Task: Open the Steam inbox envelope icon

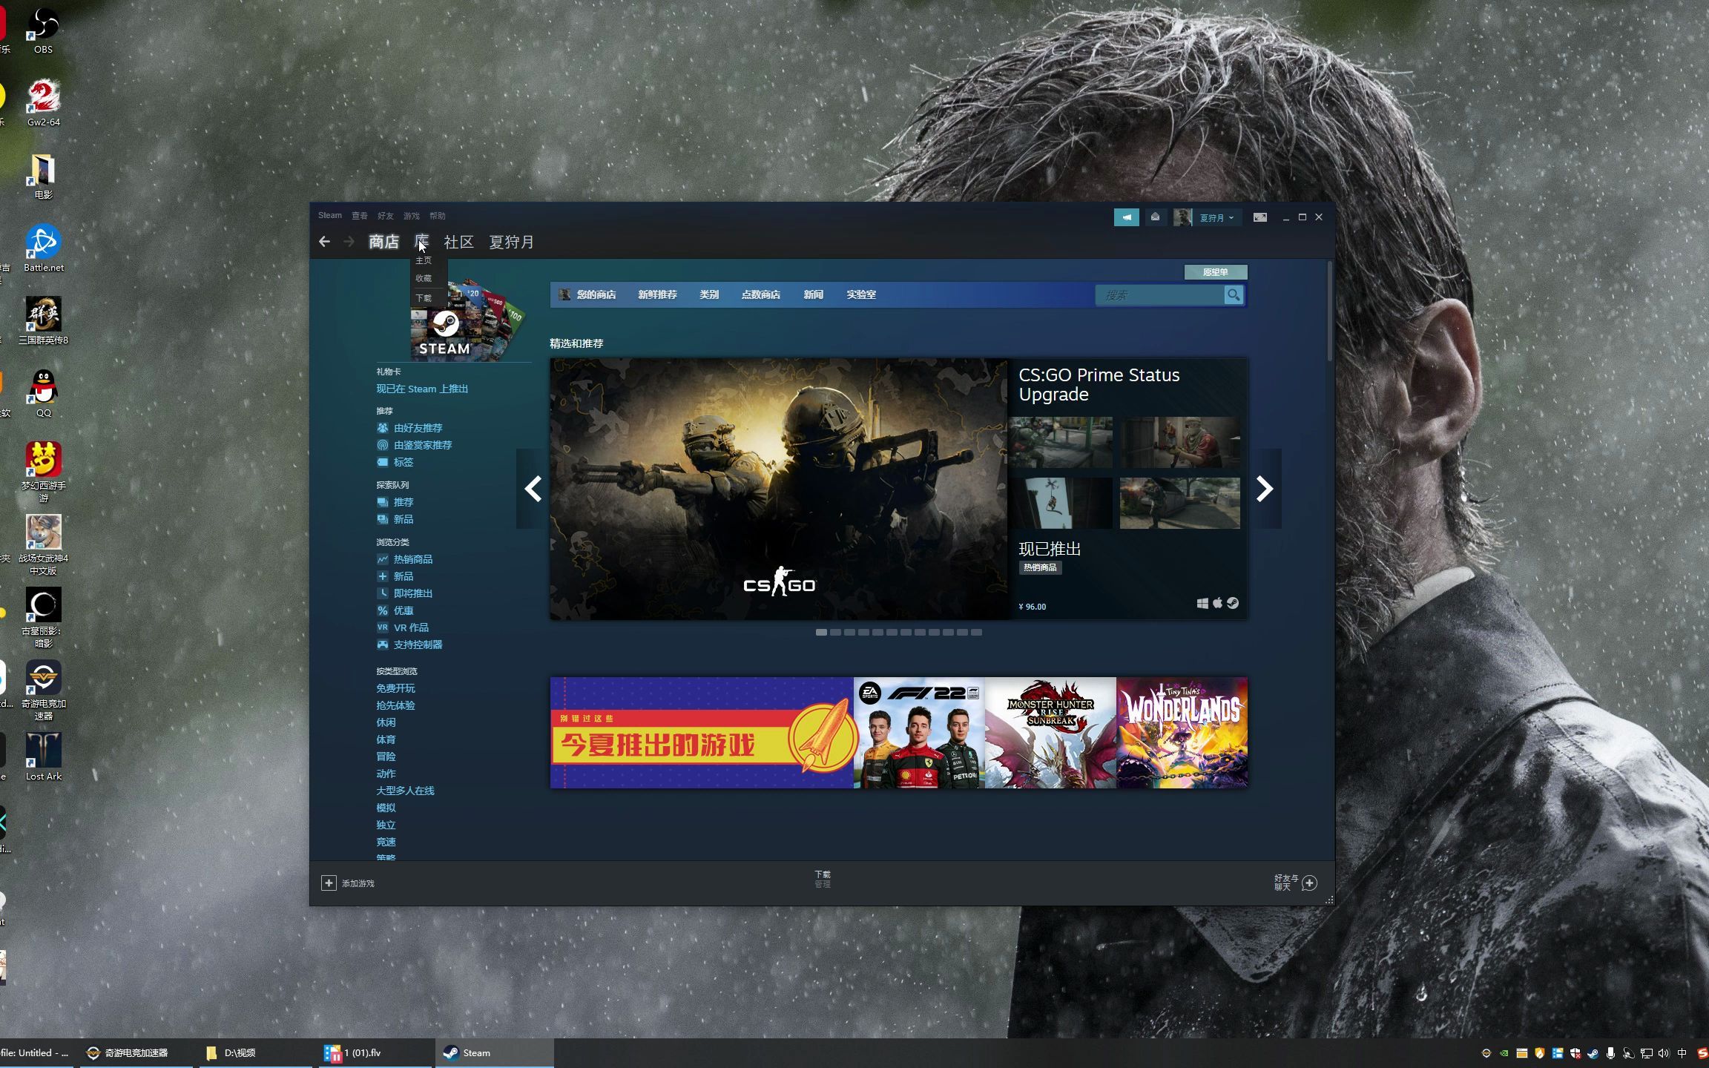Action: [x=1155, y=217]
